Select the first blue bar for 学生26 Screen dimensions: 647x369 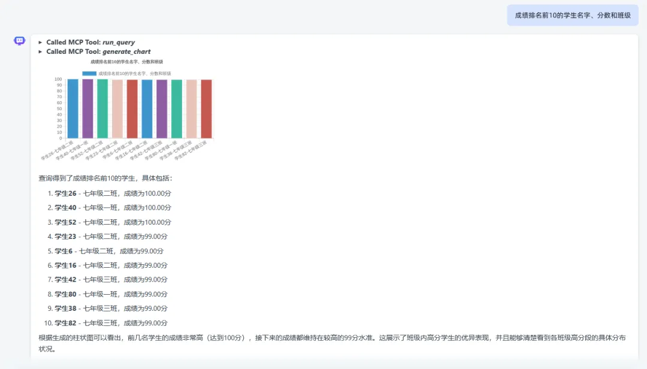pos(72,108)
